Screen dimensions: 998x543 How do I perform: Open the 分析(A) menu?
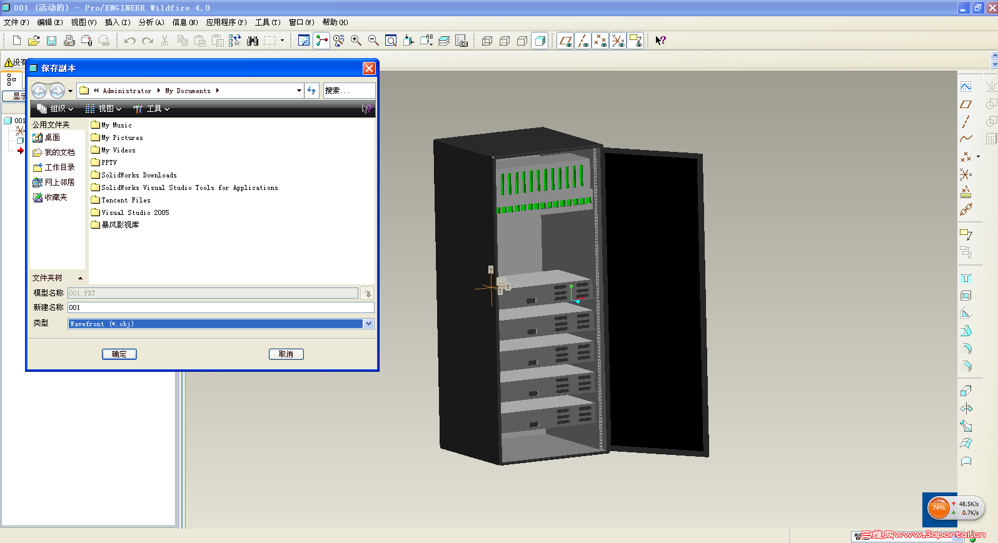(x=151, y=22)
